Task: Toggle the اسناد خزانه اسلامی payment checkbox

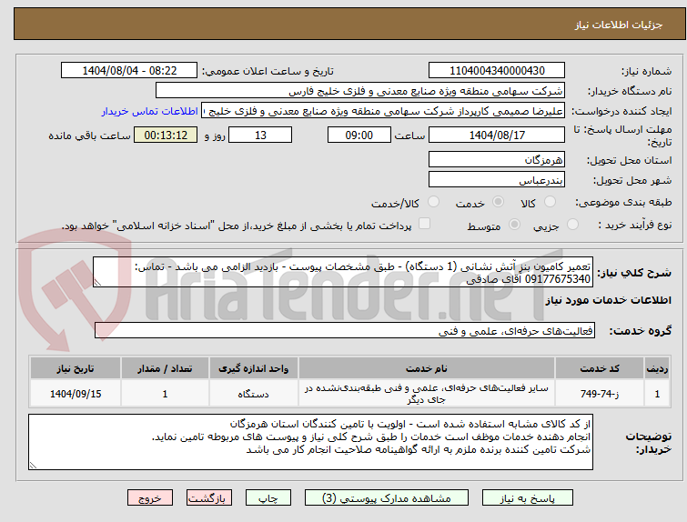Action: coord(424,224)
